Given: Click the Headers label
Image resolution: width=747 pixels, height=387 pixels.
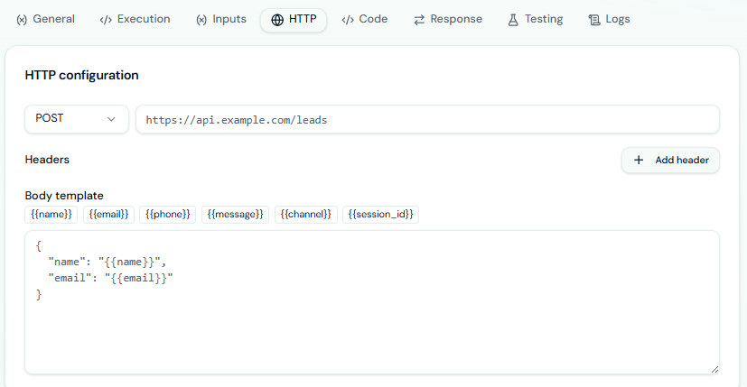Looking at the screenshot, I should click(x=47, y=160).
